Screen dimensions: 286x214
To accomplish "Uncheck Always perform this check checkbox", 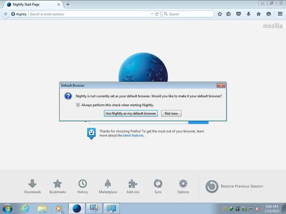I will [78, 105].
